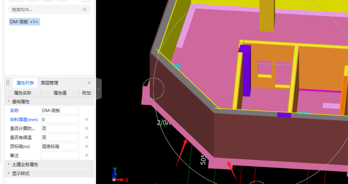
Task: Click the 备注 property label
Action: 14,156
